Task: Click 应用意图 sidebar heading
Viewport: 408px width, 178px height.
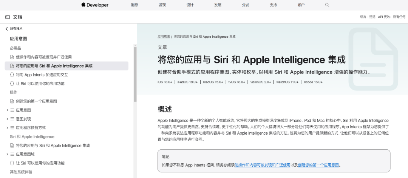Action: [x=19, y=39]
